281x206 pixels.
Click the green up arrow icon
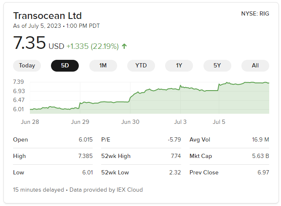coord(124,46)
